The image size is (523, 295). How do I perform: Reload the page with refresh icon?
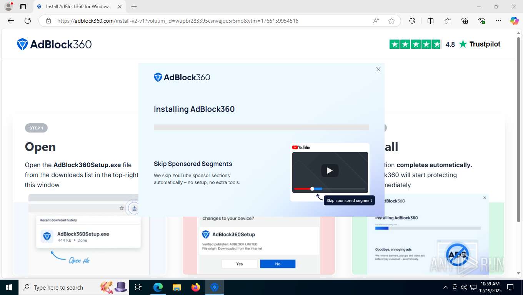(28, 21)
